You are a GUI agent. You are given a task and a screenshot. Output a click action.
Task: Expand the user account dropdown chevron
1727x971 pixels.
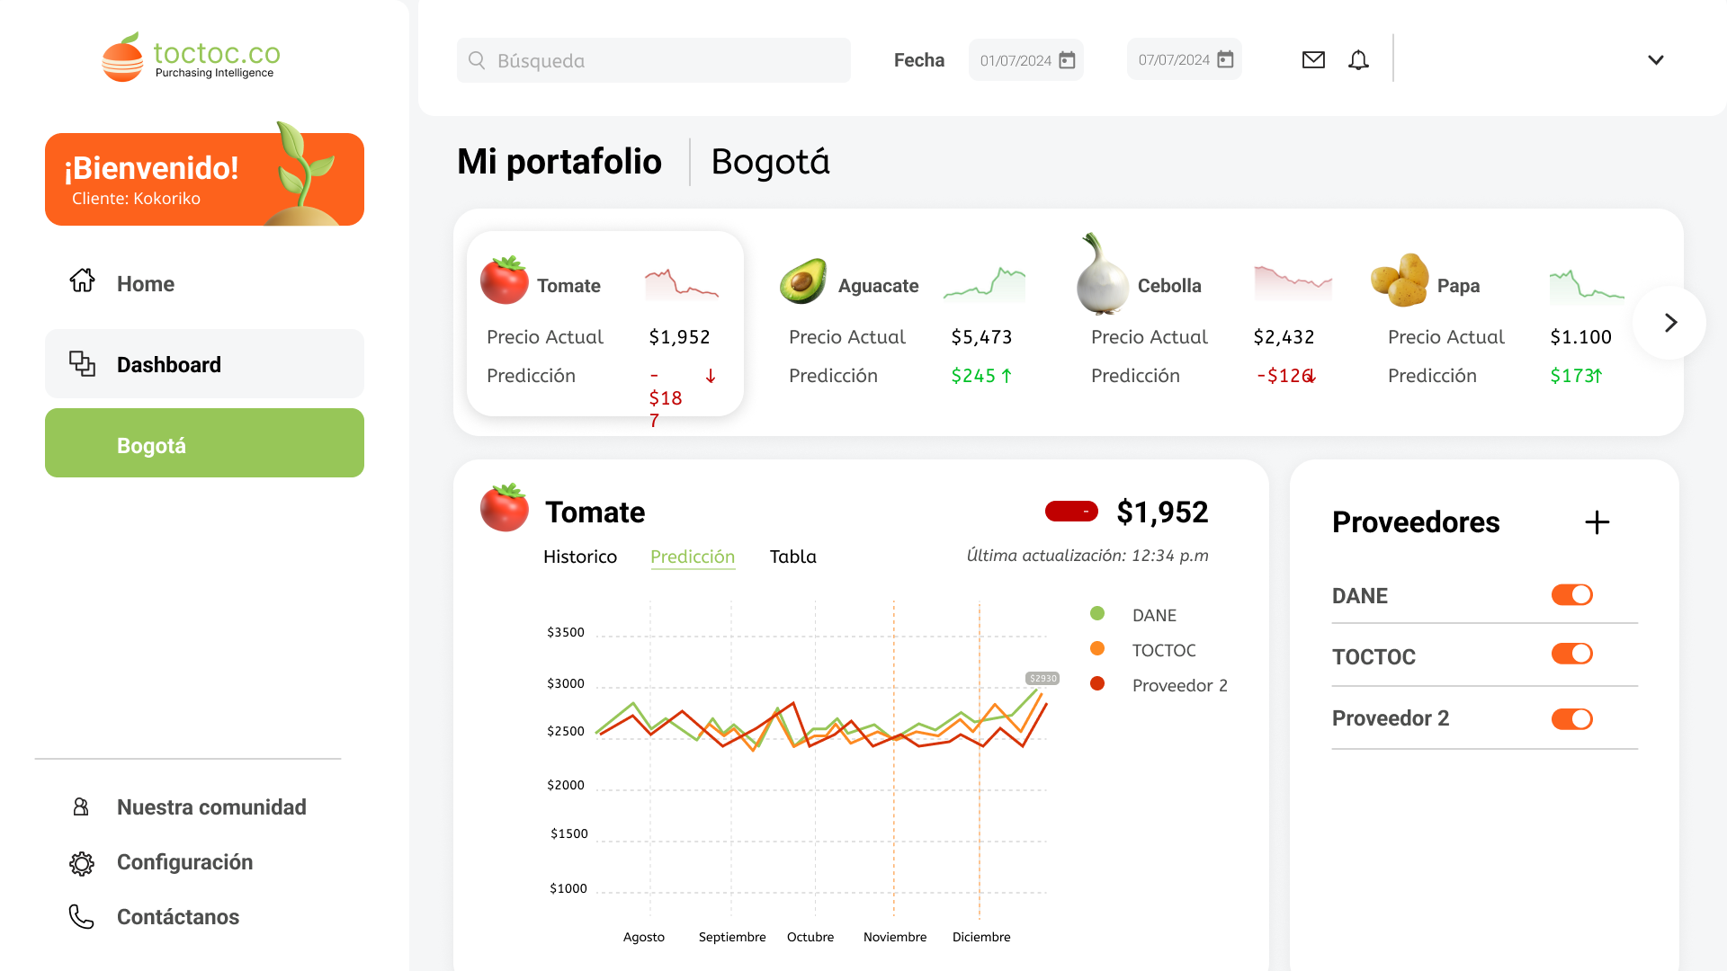[x=1655, y=60]
